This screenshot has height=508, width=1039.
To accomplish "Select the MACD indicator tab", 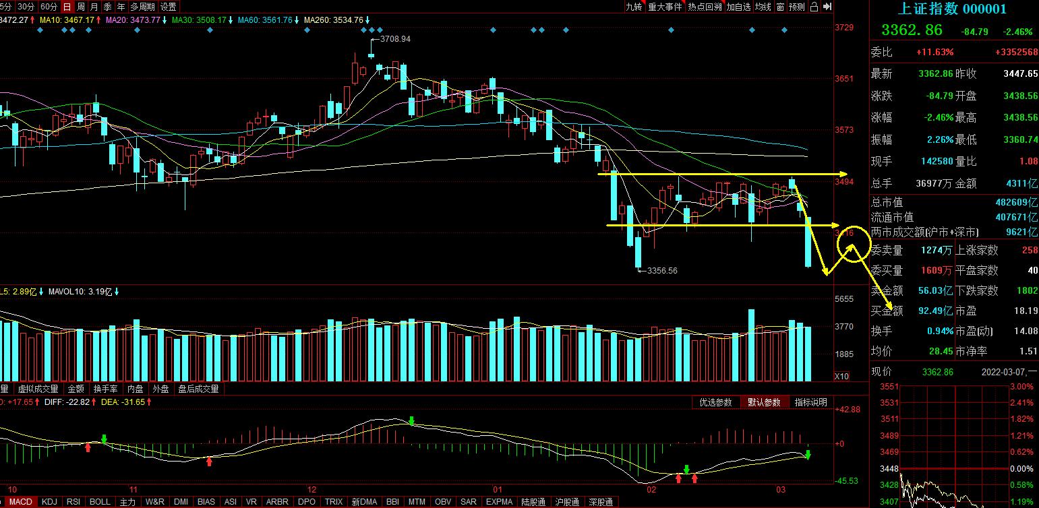I will coord(20,502).
